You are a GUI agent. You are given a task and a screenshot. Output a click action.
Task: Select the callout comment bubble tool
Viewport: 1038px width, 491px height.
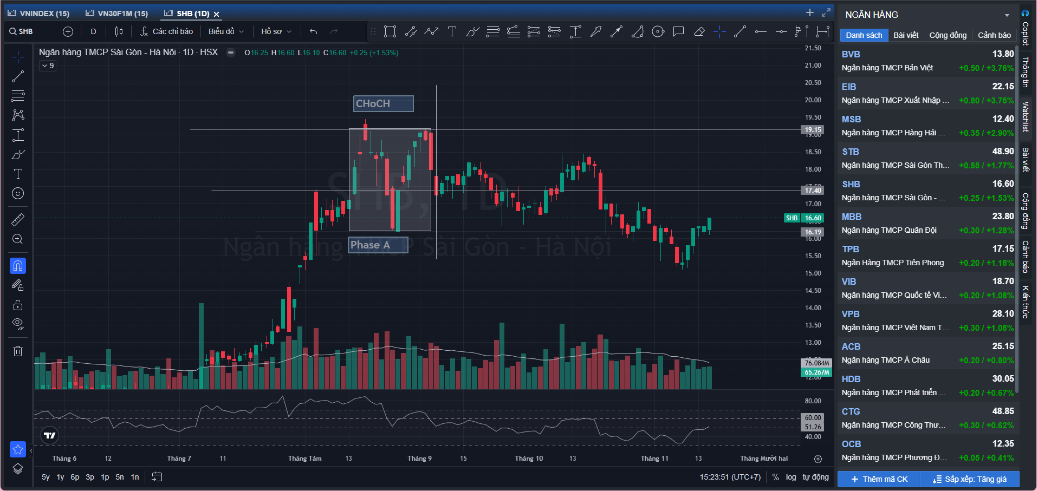point(678,31)
